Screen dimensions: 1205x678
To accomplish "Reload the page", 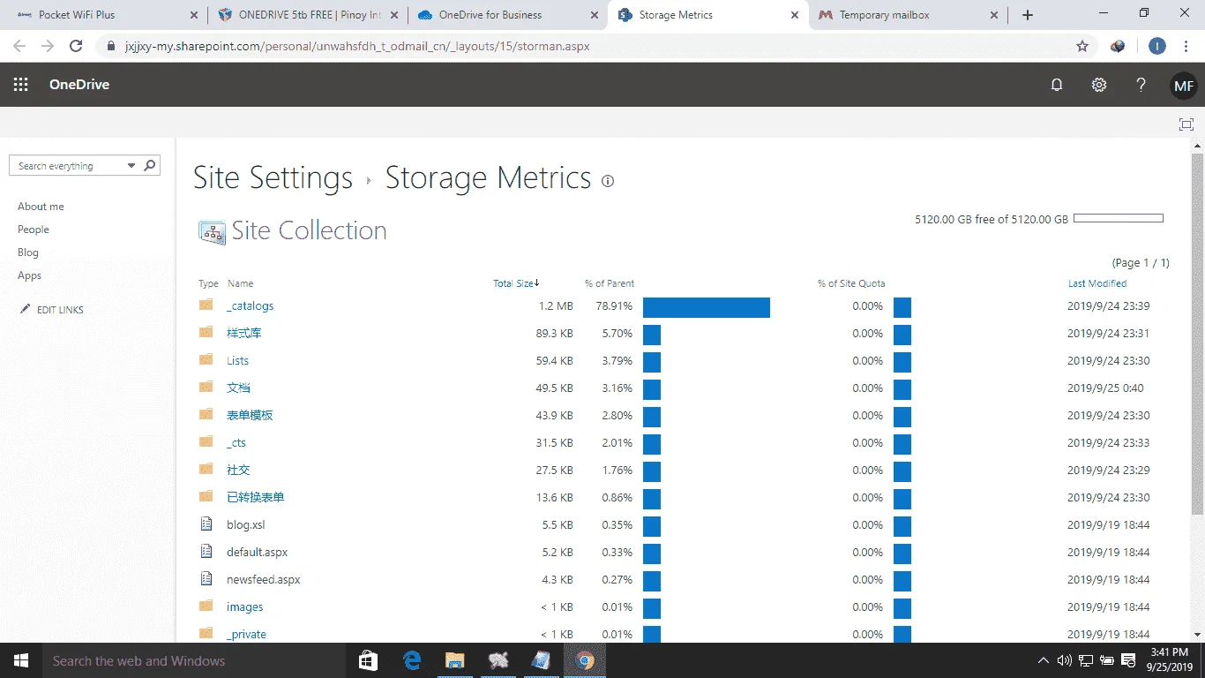I will point(76,46).
